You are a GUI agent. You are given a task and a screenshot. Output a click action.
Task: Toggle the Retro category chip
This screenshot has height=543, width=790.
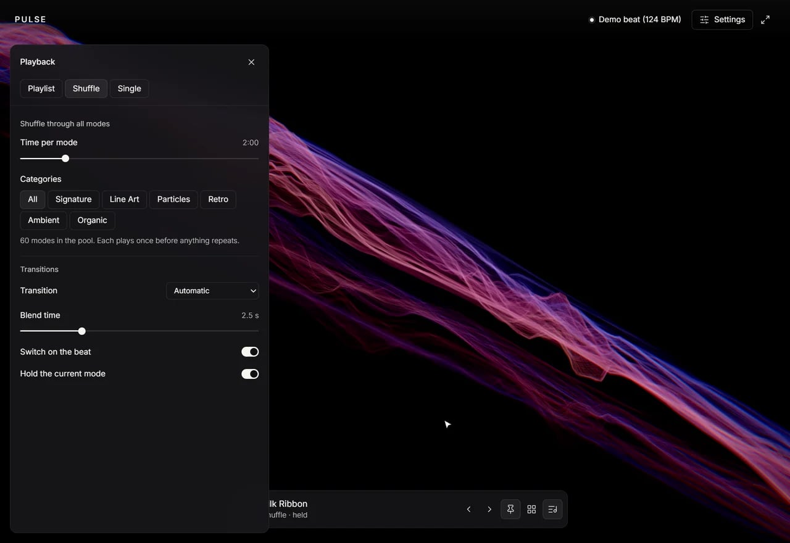click(218, 199)
